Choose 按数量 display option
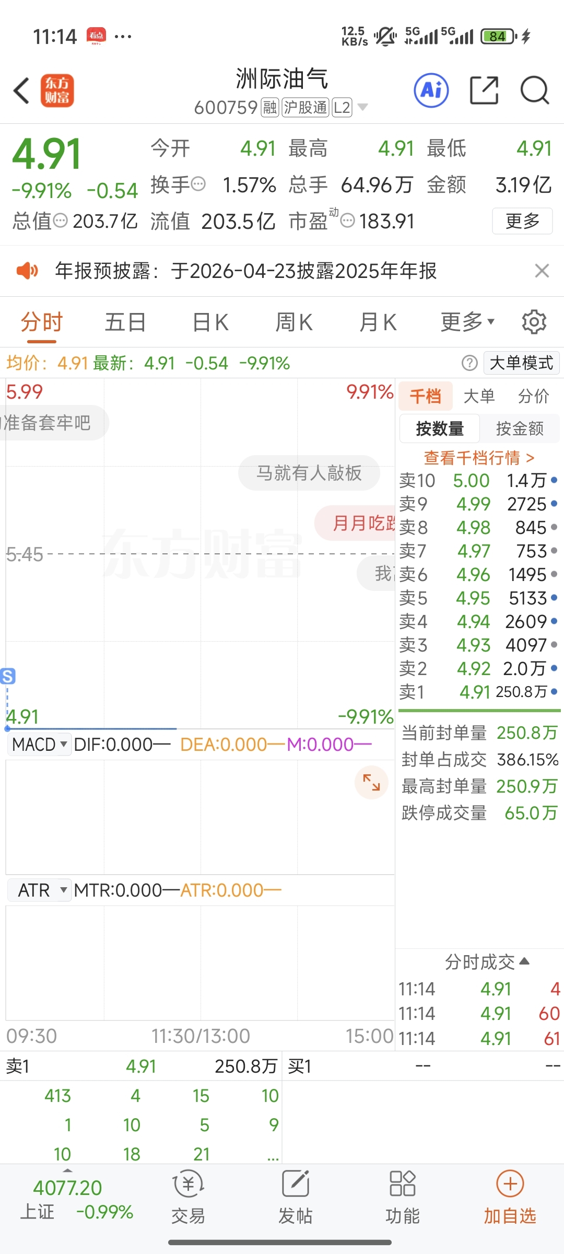Image resolution: width=564 pixels, height=1254 pixels. pyautogui.click(x=440, y=428)
